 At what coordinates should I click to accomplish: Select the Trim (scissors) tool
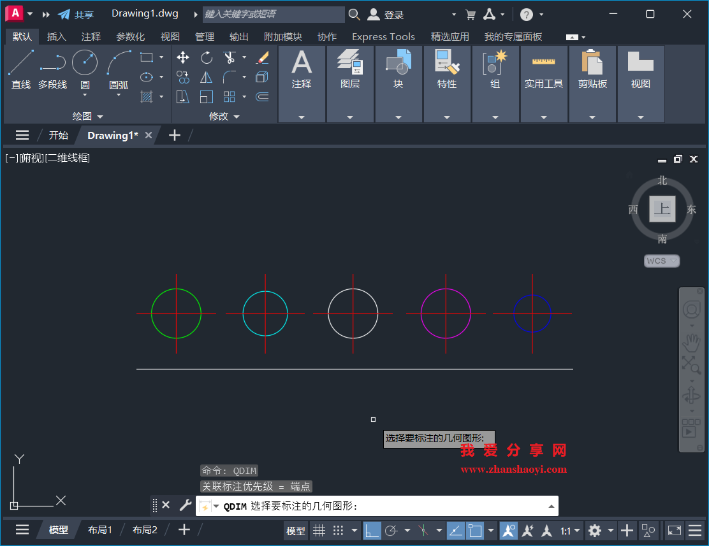tap(230, 57)
